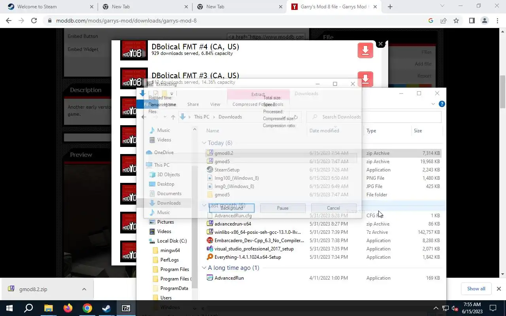506x316 pixels.
Task: Collapse the Today (6) group
Action: point(204,143)
